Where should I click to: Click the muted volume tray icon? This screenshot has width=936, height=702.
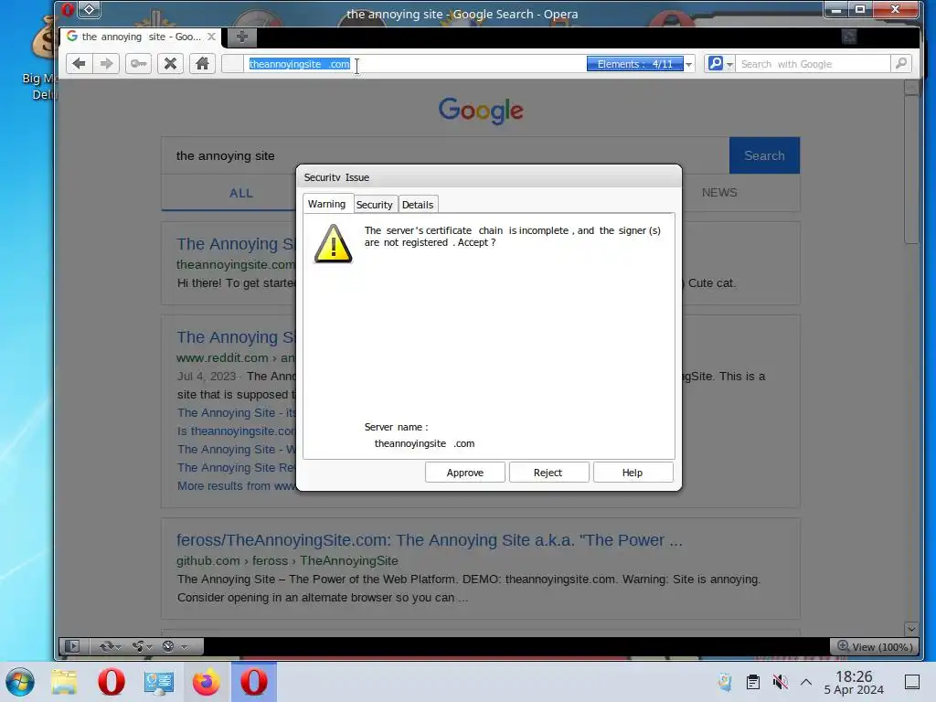click(780, 682)
